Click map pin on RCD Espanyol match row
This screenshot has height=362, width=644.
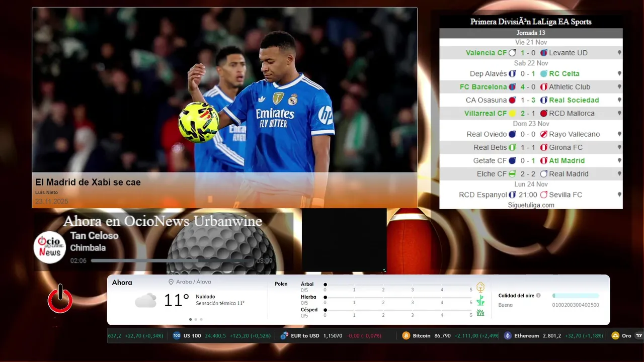click(619, 195)
